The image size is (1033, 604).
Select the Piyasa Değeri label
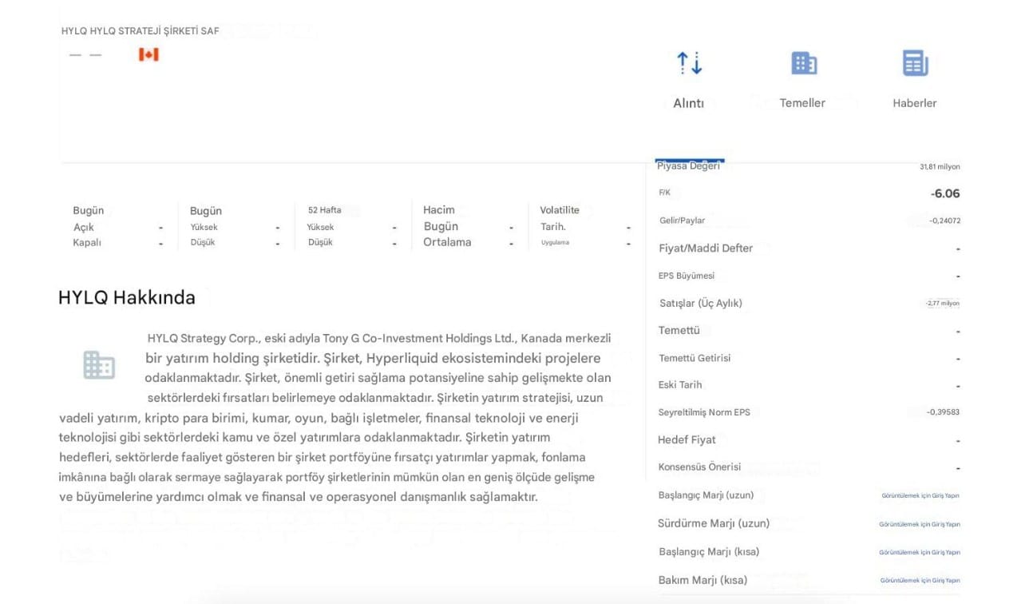tap(688, 166)
